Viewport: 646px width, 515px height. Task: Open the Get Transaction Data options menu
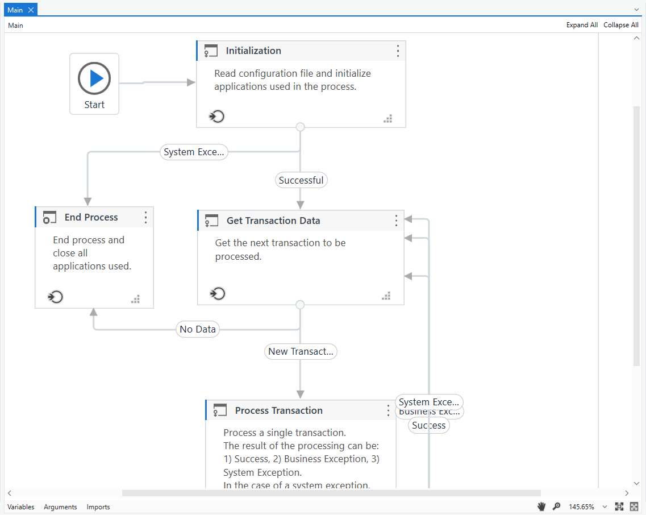click(x=396, y=221)
